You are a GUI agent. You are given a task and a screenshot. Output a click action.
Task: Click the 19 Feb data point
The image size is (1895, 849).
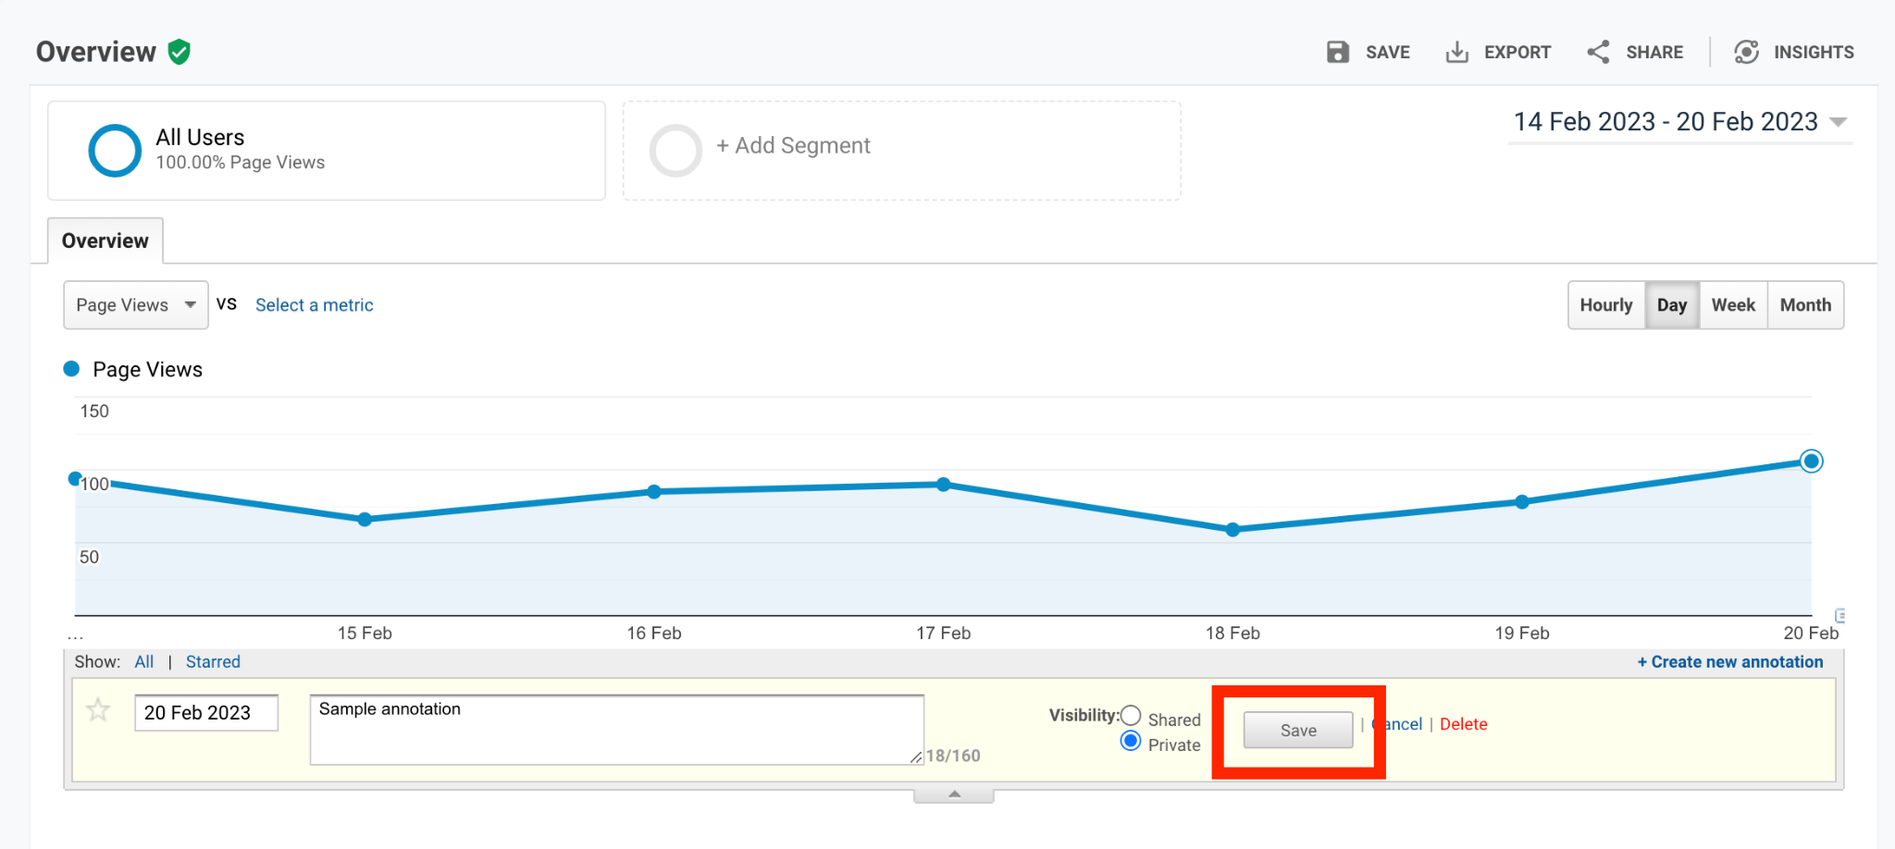point(1522,502)
